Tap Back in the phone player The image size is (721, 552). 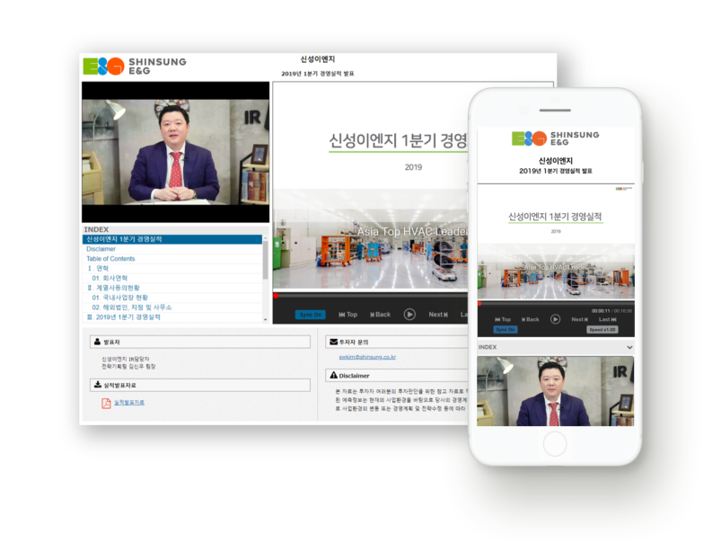tap(530, 319)
